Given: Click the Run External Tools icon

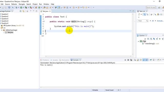Looking at the screenshot, I should [31, 7].
